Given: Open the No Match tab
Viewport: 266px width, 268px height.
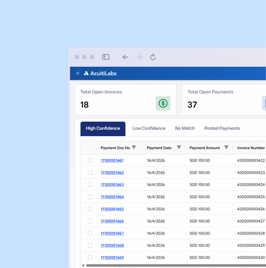Looking at the screenshot, I should click(185, 128).
